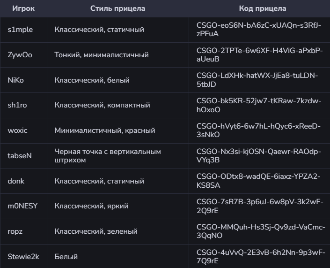Click ropz's crosshair code starting CSGO-MMQuh

[x=260, y=231]
